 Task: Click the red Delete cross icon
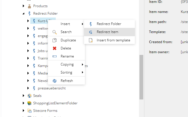(x=55, y=48)
